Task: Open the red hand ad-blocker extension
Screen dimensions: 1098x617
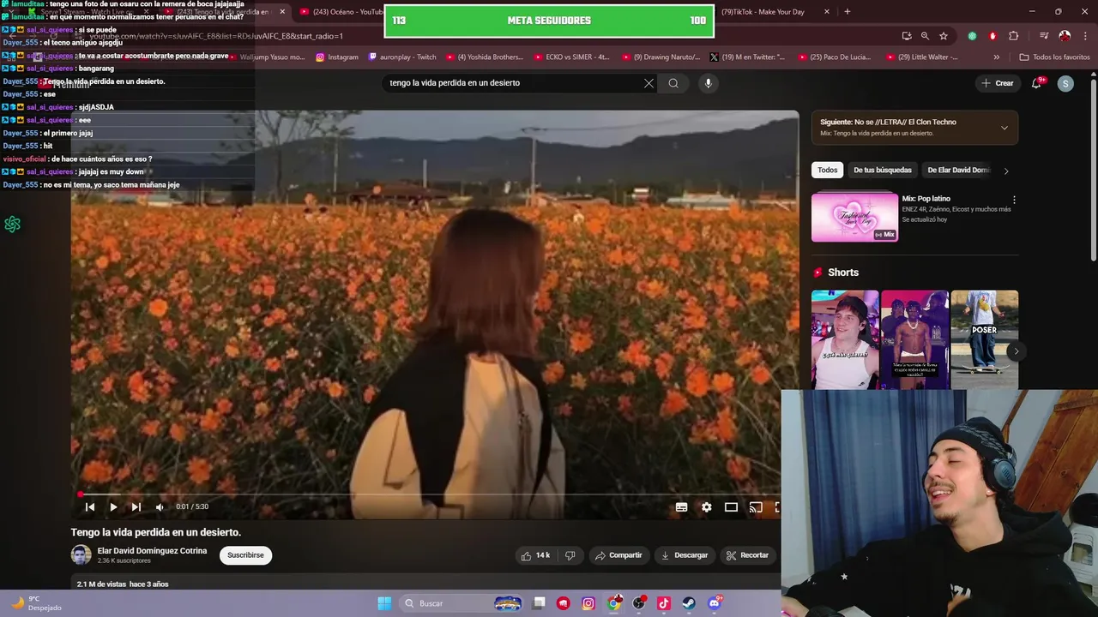Action: coord(992,36)
